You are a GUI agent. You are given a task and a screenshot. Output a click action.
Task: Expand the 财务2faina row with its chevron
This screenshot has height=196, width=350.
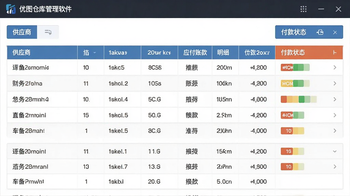pos(335,83)
